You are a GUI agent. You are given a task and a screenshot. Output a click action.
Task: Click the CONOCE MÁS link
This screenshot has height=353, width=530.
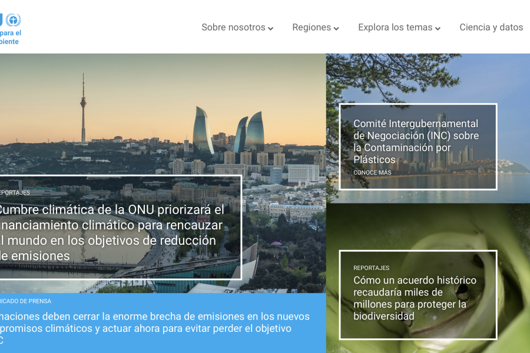tap(372, 172)
